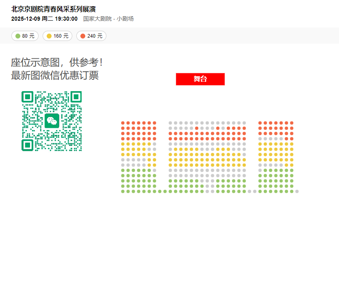Click the yellow dot in 160 元 pill
This screenshot has width=339, height=286.
(49, 36)
